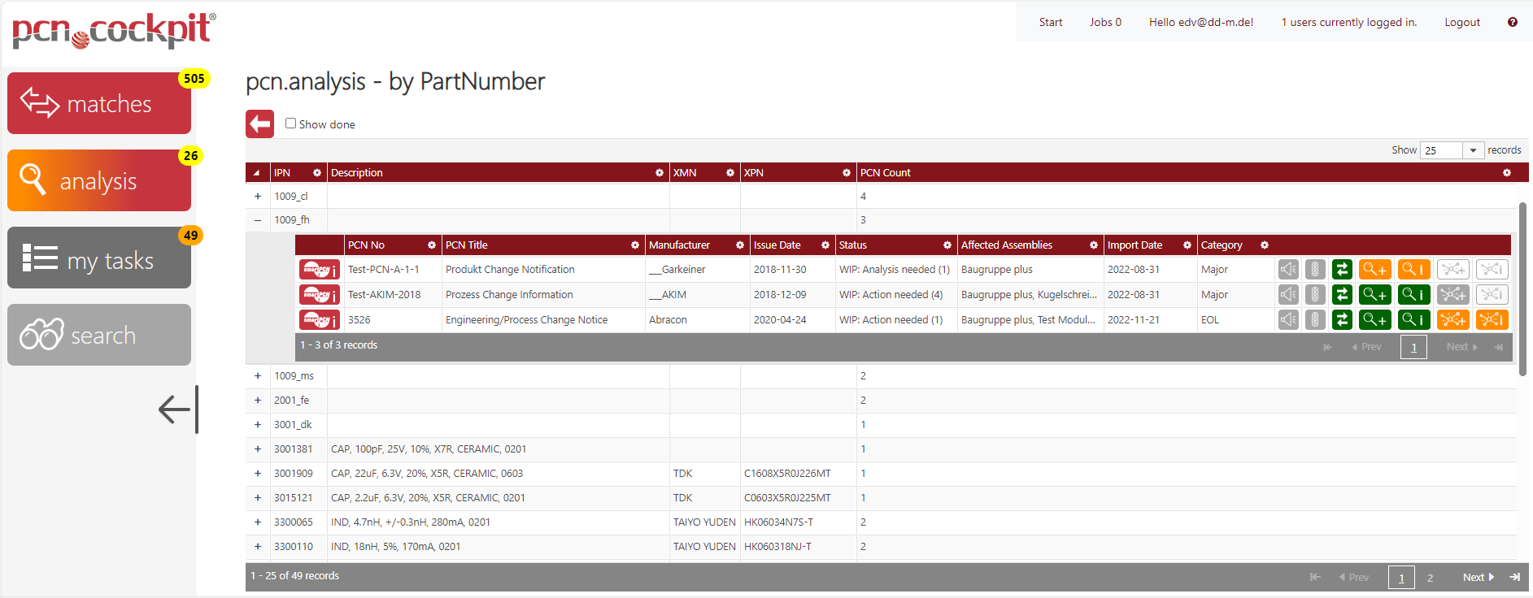Screen dimensions: 1533x598
Task: Click green swap arrows icon for Test-AKIM-2018
Action: coord(1342,295)
